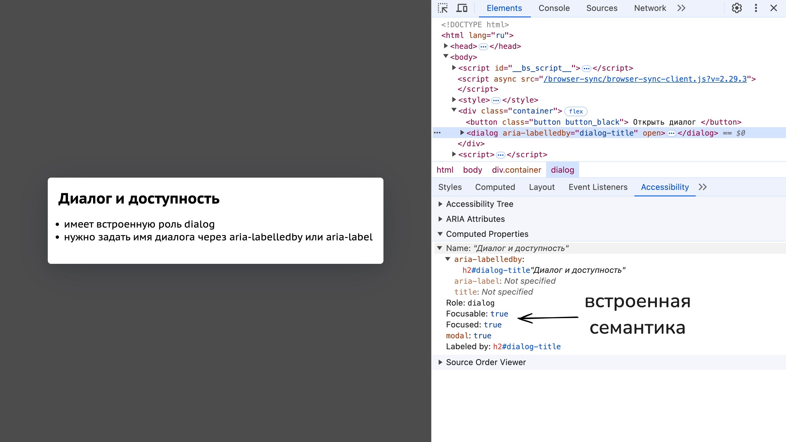Open the Styles sidebar tab
Image resolution: width=786 pixels, height=442 pixels.
450,187
